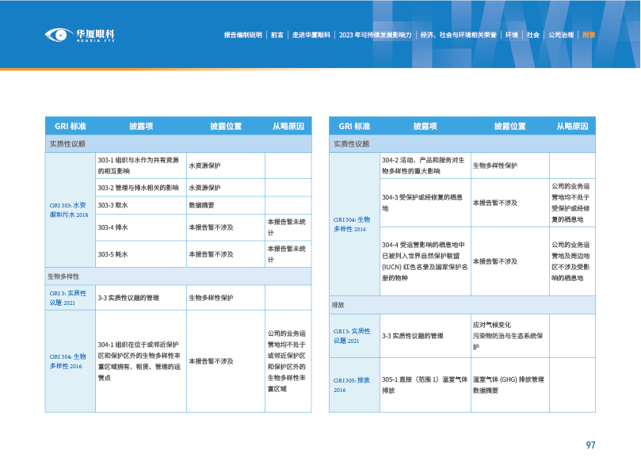Click the 披露位置 column header in right table
The width and height of the screenshot is (641, 472).
pos(509,126)
